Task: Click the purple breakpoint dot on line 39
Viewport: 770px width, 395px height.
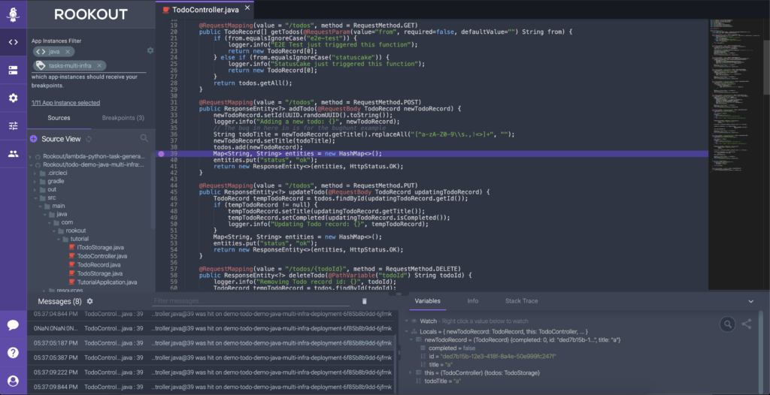Action: (161, 154)
